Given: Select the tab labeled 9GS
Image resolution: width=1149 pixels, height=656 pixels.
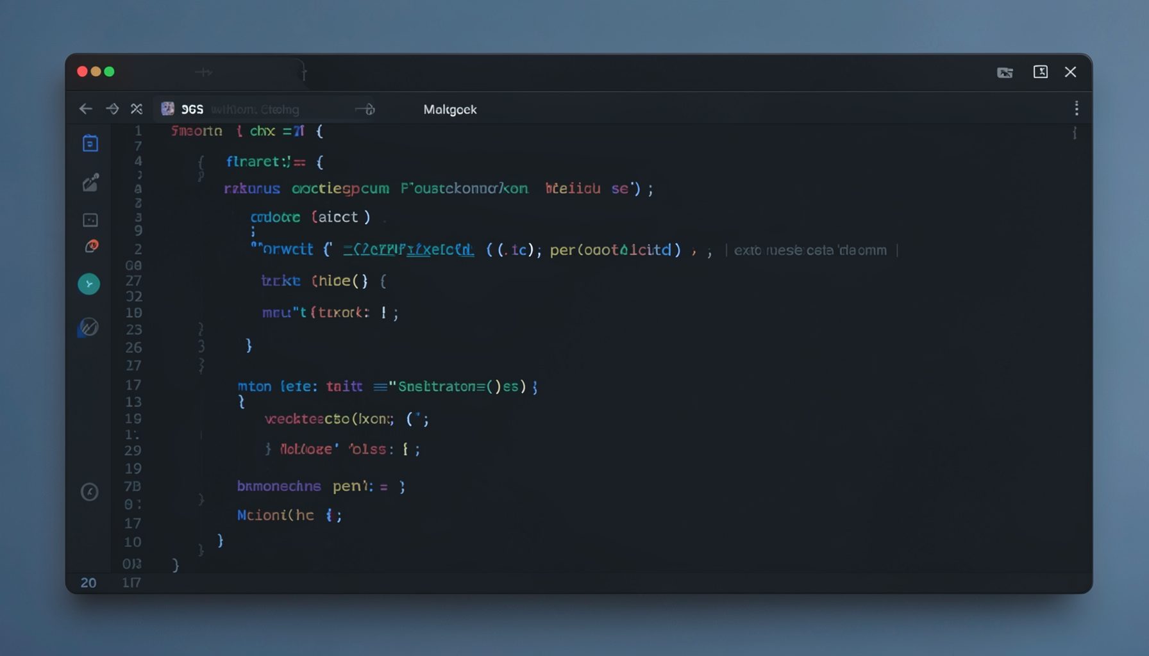Looking at the screenshot, I should coord(192,110).
